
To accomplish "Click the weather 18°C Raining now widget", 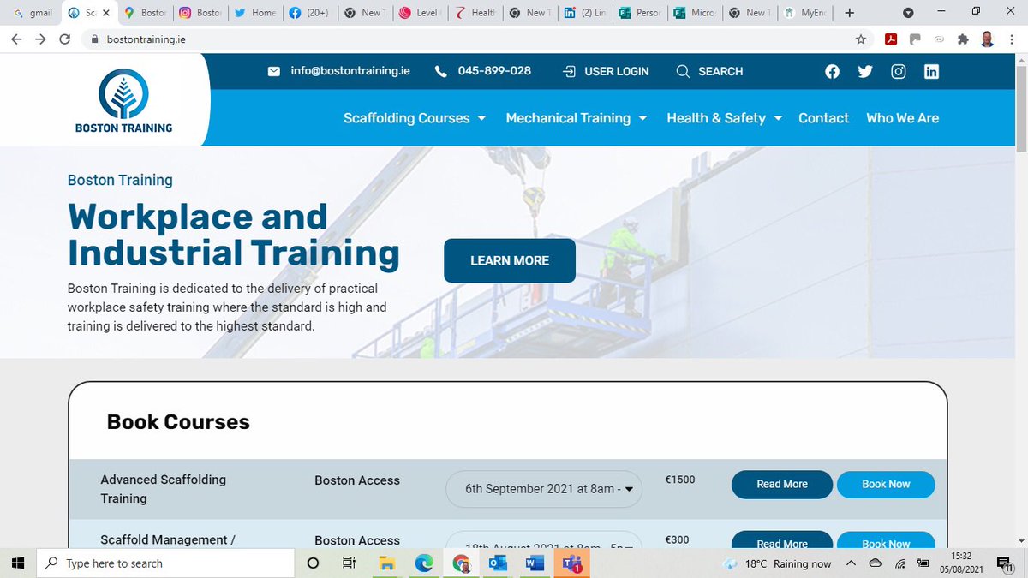I will [x=778, y=563].
